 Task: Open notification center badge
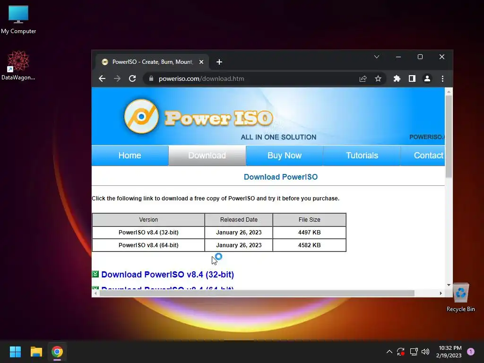pos(471,352)
